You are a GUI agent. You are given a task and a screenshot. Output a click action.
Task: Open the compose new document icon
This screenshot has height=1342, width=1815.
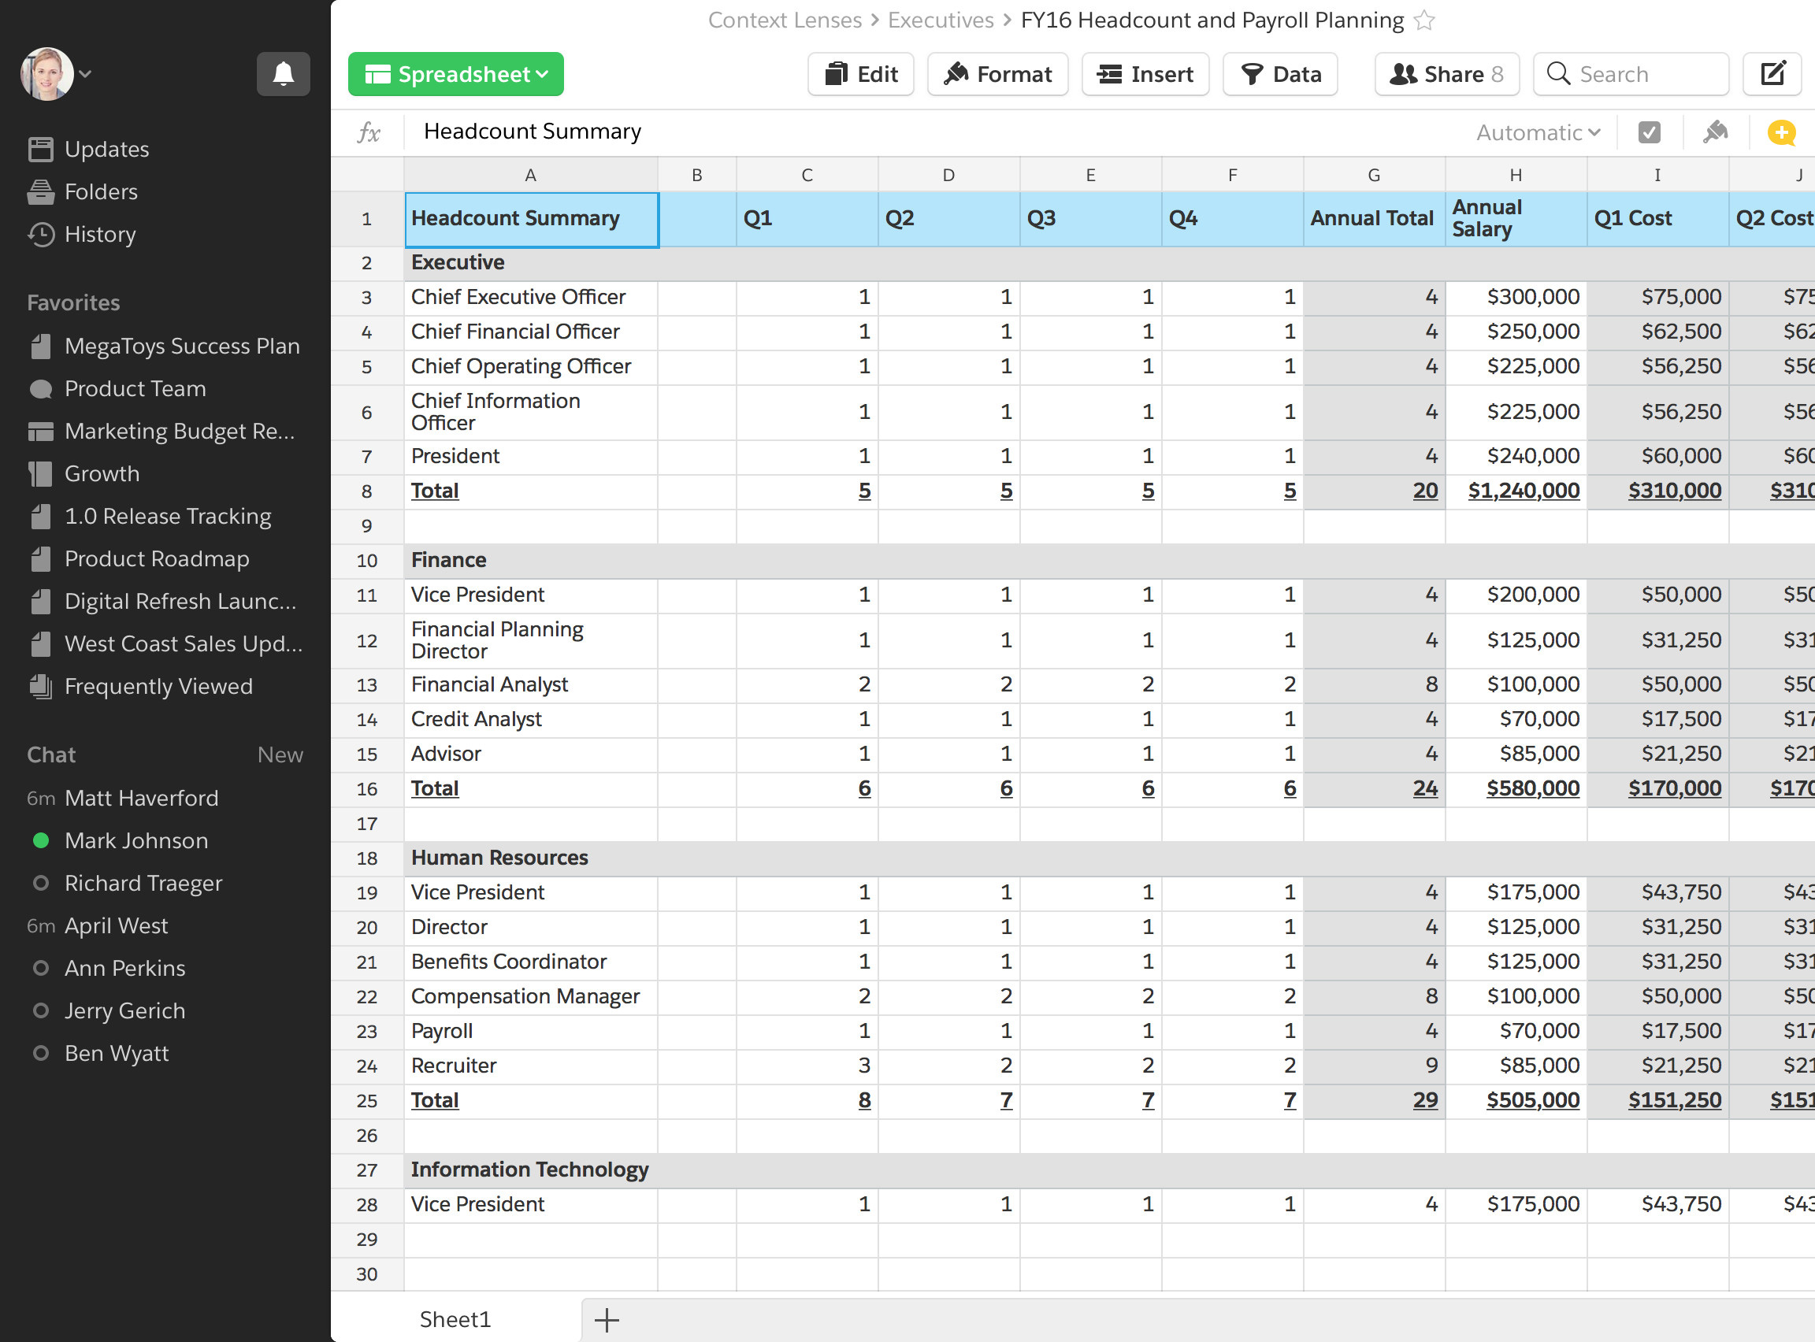(x=1772, y=74)
